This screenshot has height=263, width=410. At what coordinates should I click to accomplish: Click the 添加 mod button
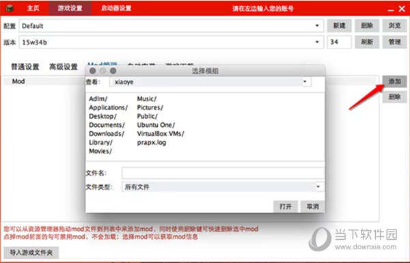tap(394, 81)
